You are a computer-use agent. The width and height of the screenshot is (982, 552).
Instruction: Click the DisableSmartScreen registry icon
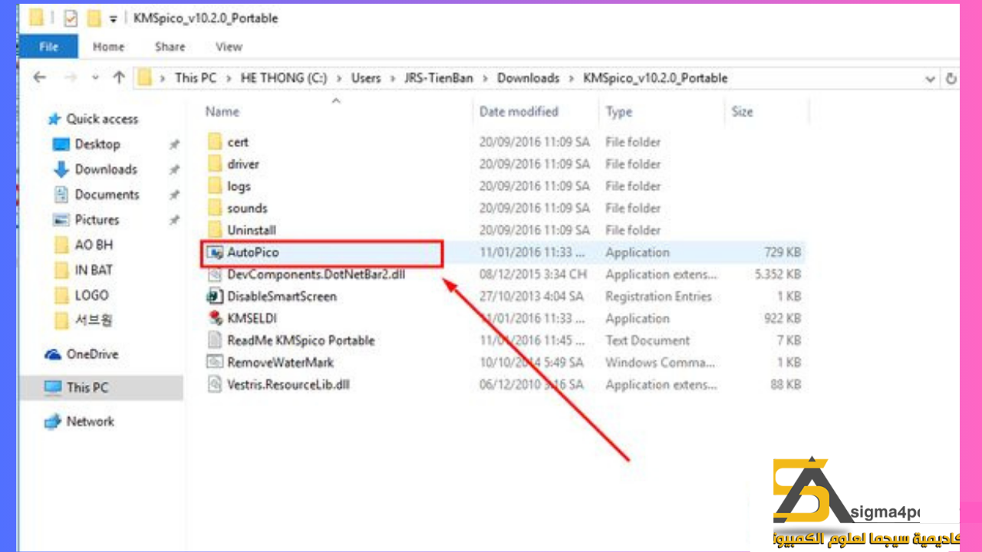coord(215,296)
